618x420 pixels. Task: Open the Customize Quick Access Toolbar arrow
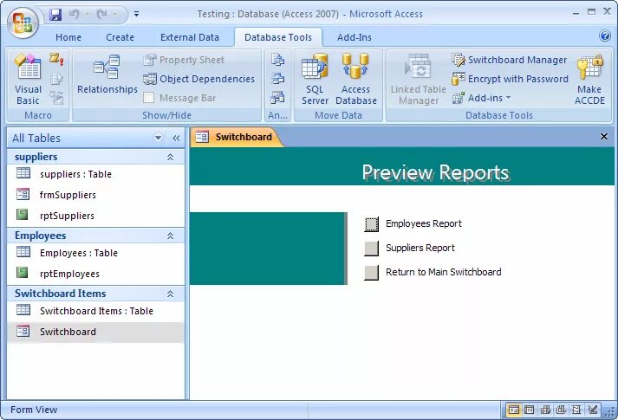(x=136, y=14)
